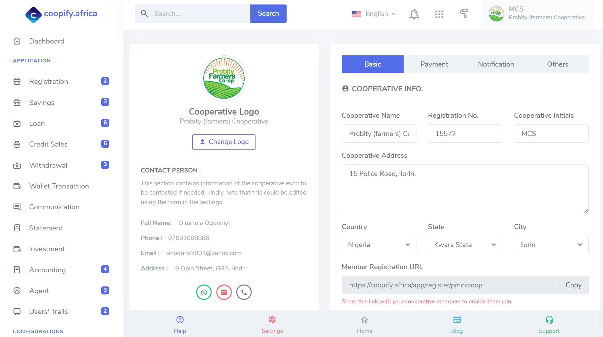Screen dimensions: 603x337
Task: Click the blue Search button
Action: click(268, 13)
